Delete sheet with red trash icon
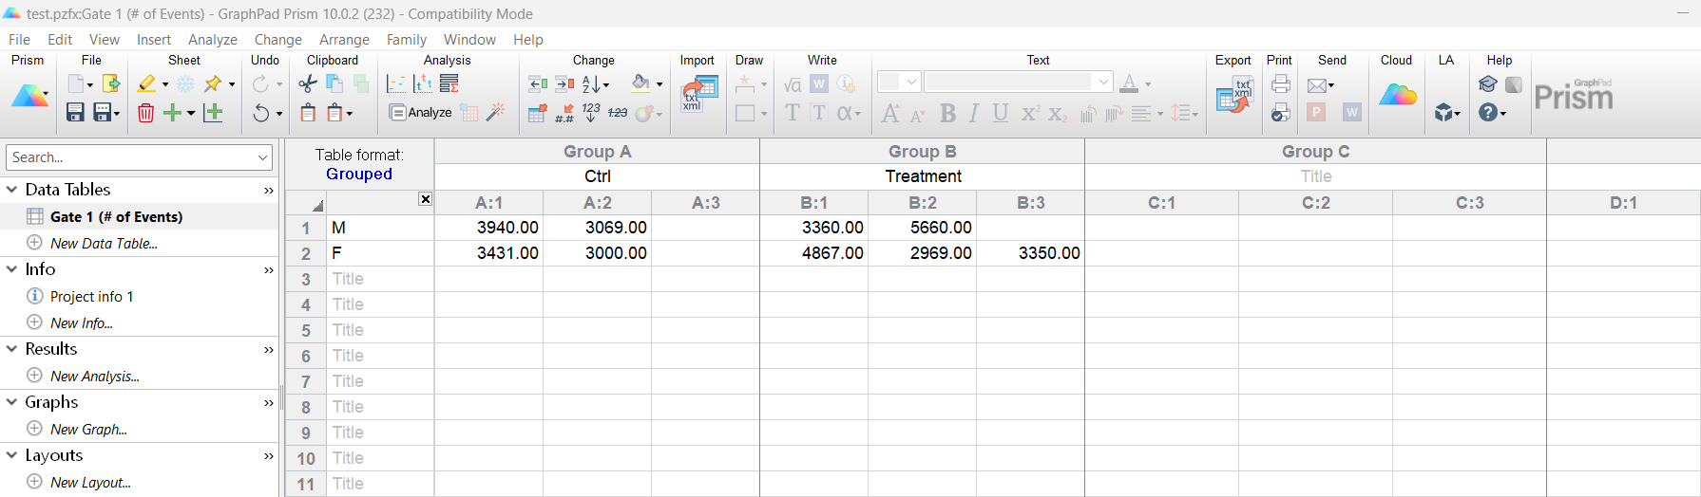The image size is (1701, 497). [x=145, y=113]
